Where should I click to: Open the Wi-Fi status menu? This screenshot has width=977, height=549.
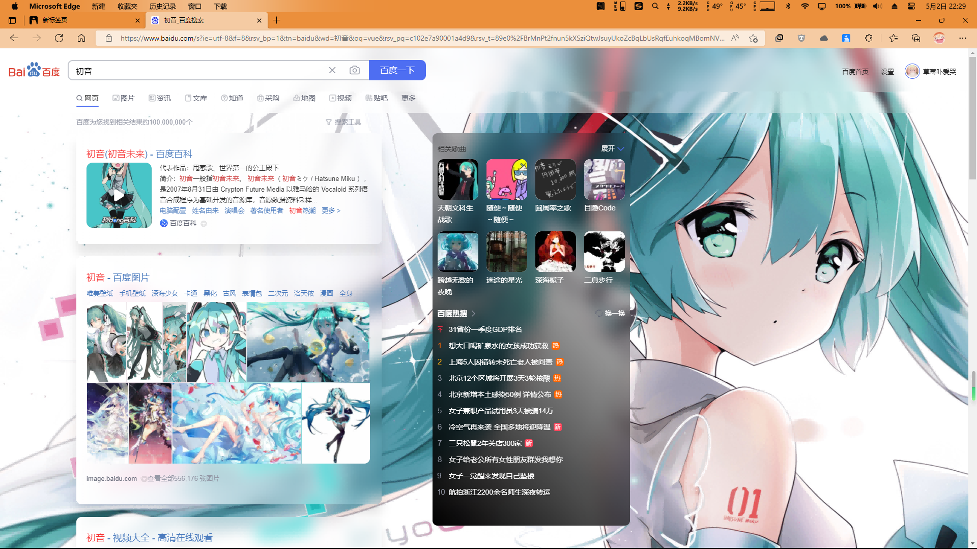(805, 6)
